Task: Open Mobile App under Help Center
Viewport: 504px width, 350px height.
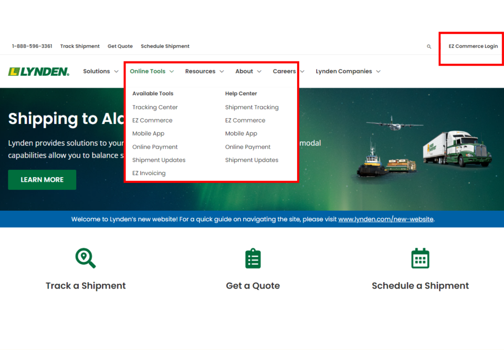Action: point(241,134)
